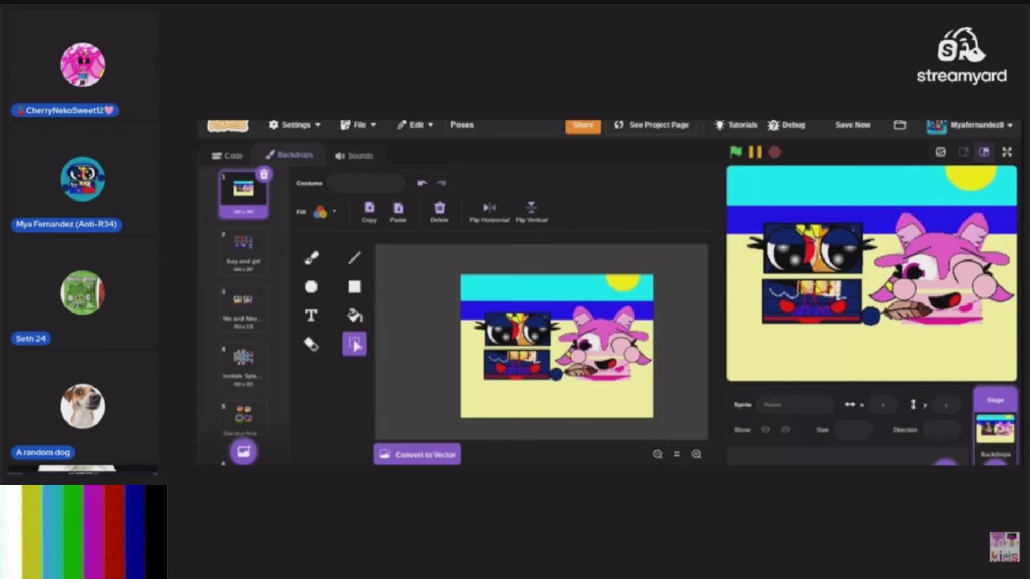1030x579 pixels.
Task: Select the Rectangle shape tool
Action: coord(355,287)
